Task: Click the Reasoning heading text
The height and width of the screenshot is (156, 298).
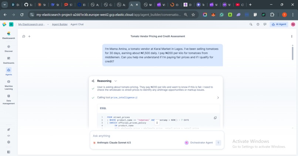Action: pyautogui.click(x=104, y=81)
